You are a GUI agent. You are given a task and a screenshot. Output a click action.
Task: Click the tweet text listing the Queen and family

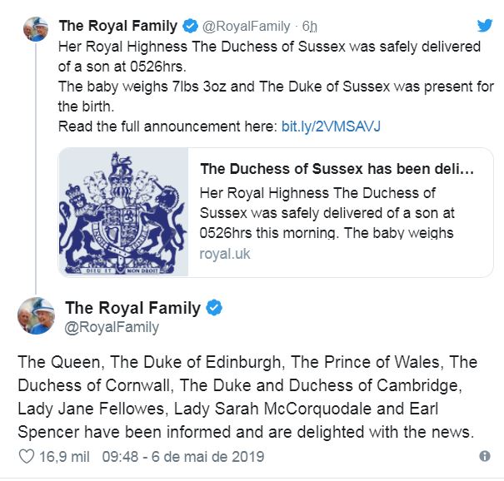(x=247, y=397)
